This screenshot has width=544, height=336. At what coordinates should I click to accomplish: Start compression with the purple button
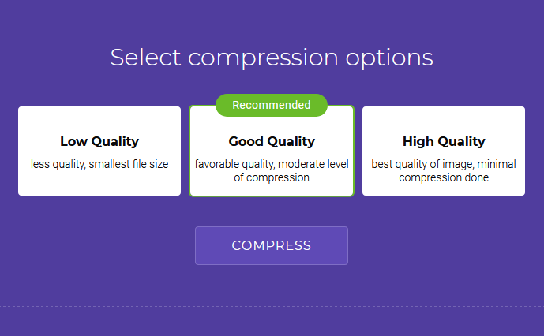272,245
